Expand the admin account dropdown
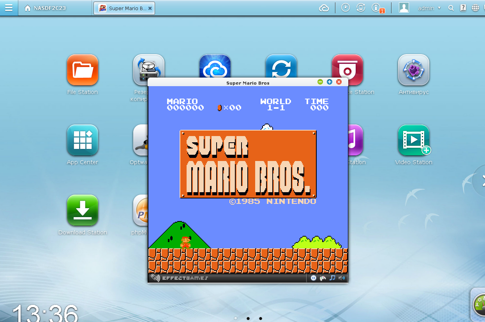The image size is (485, 322). click(429, 8)
